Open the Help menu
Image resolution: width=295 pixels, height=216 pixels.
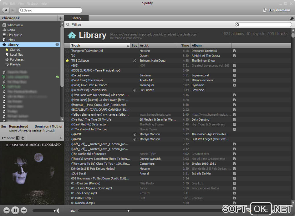(x=44, y=3)
